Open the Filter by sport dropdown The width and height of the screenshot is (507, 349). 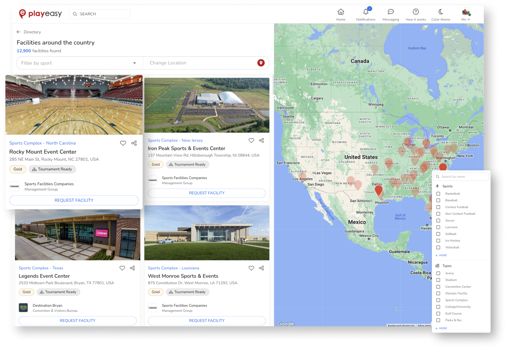click(80, 63)
